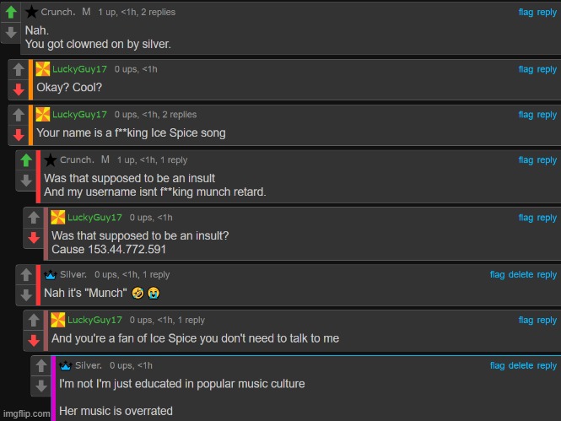The width and height of the screenshot is (561, 421).
Task: Delete the "Nah it's Munch" comment
Action: tap(521, 275)
